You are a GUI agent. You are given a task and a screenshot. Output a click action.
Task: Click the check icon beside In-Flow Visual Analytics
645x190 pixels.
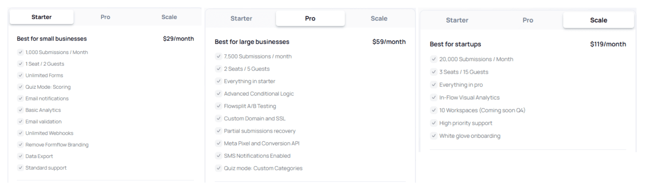tap(433, 98)
